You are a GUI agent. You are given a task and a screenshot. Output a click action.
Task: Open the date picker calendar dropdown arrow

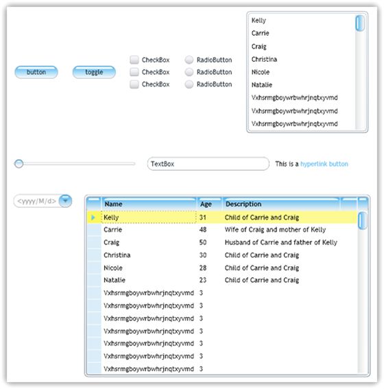pos(65,201)
